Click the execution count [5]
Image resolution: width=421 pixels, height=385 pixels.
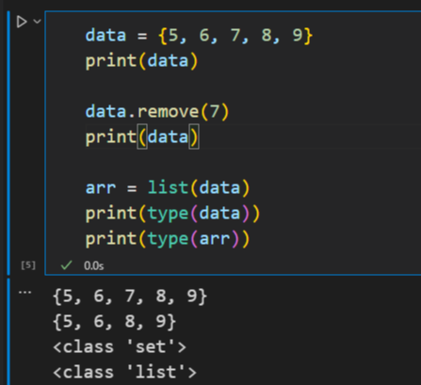point(28,265)
